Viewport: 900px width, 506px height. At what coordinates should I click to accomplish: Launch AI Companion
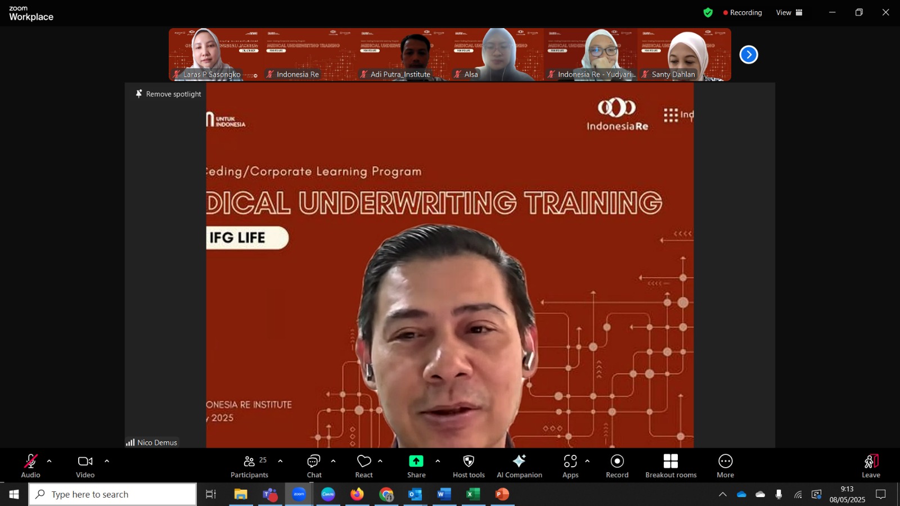click(519, 466)
